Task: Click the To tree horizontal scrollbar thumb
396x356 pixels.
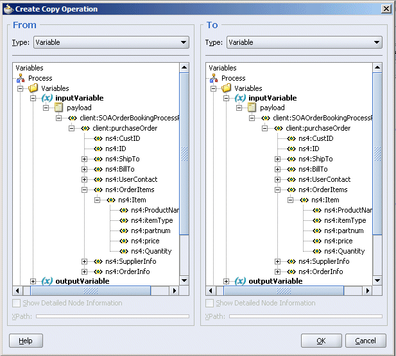Action: [x=284, y=291]
